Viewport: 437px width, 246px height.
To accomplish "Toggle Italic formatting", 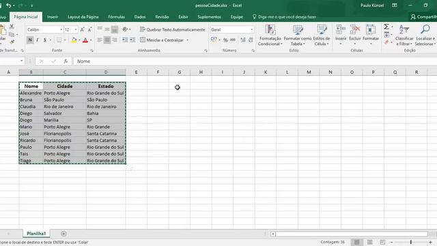I will pyautogui.click(x=38, y=40).
